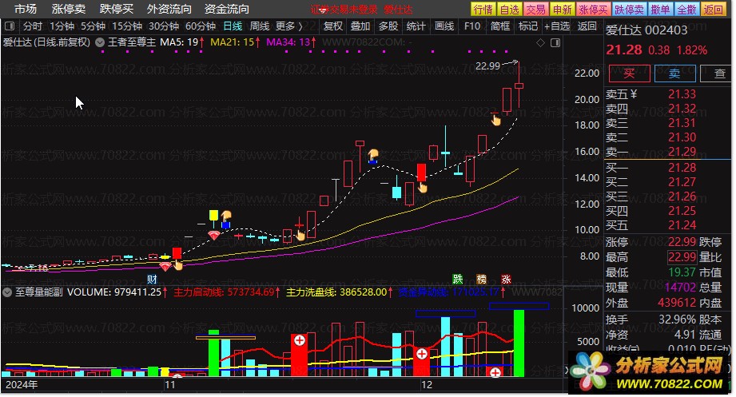Click the 财 marker below the chart
The height and width of the screenshot is (397, 736).
pos(152,280)
